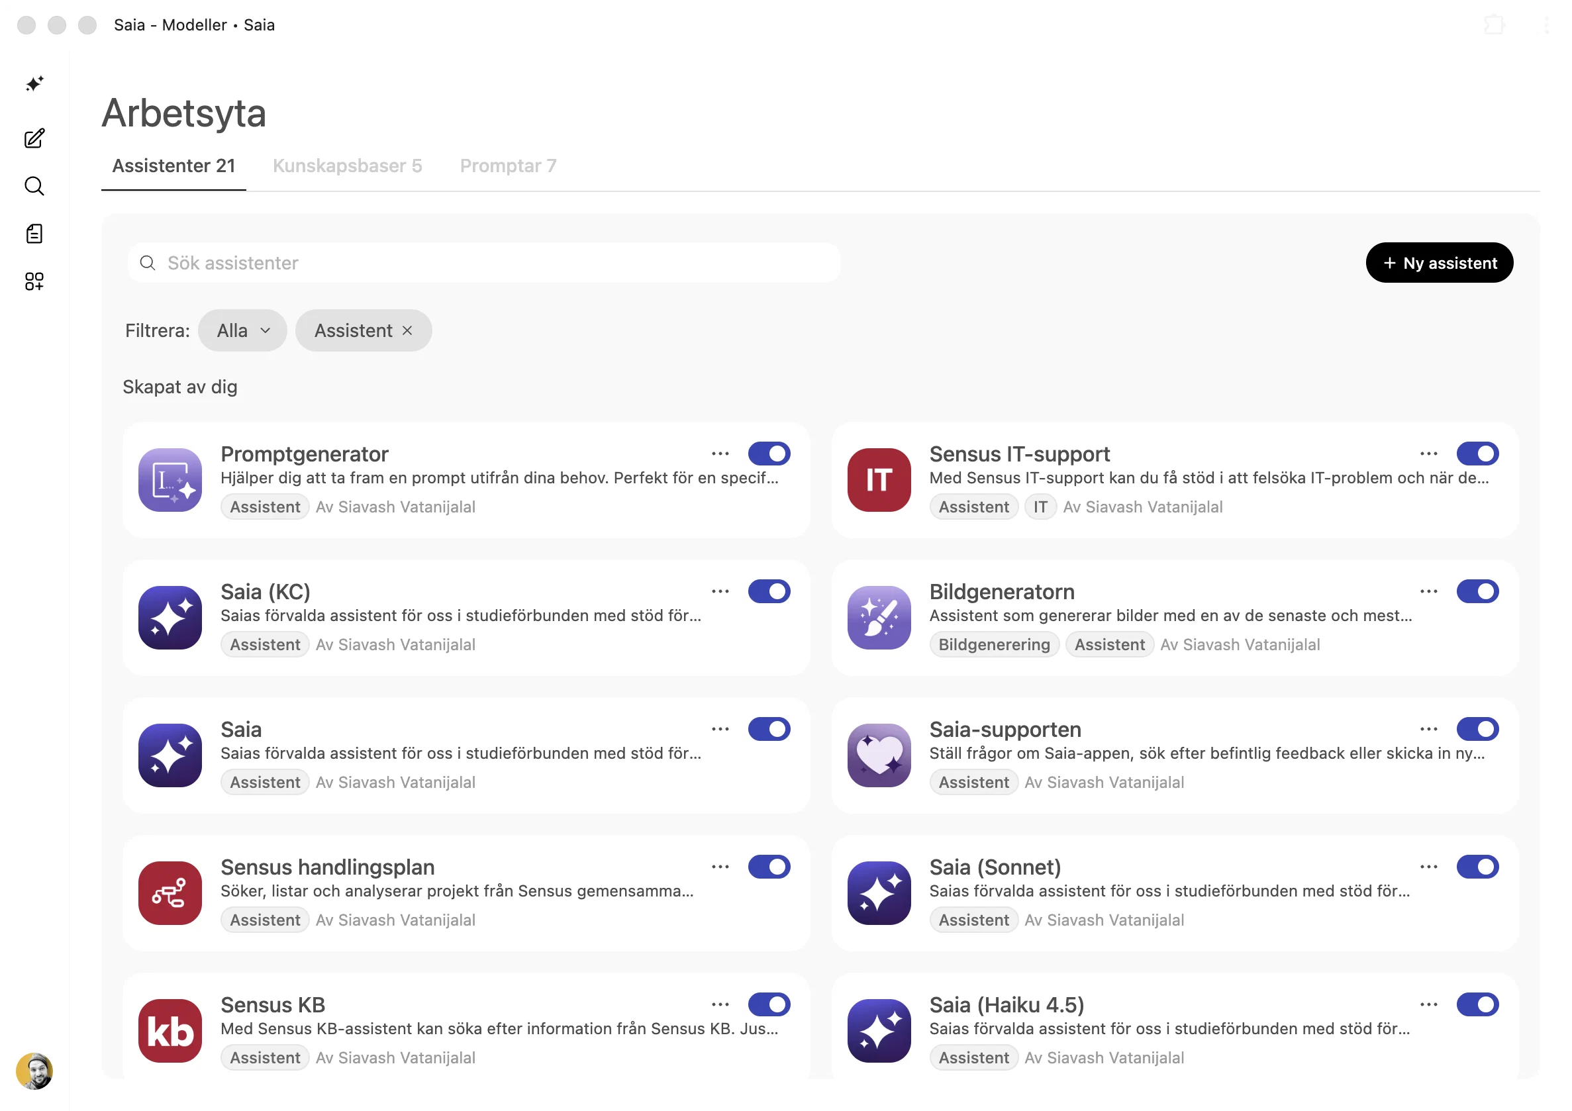Open the Sensus handlingsplan title link
1572x1111 pixels.
click(x=327, y=867)
